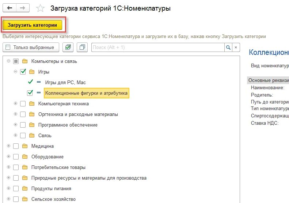Screen dimensions: 289x203
Task: Expand the Продукты питания node
Action: 8,188
